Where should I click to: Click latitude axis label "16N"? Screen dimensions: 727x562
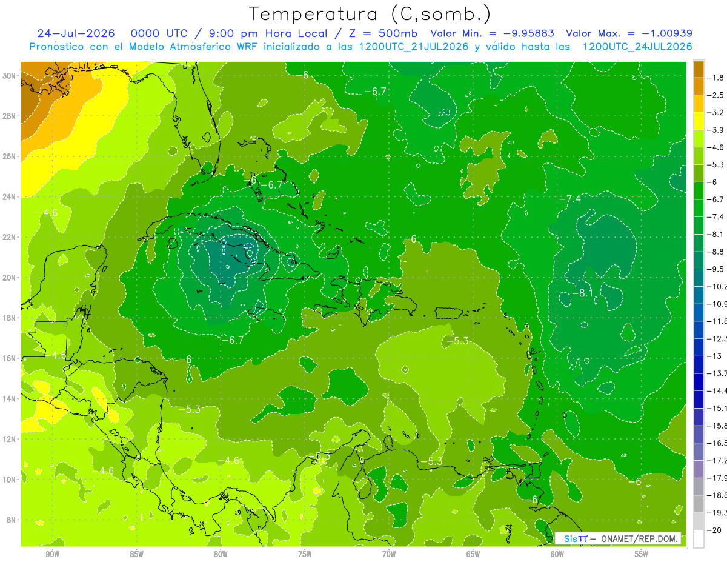click(x=10, y=358)
